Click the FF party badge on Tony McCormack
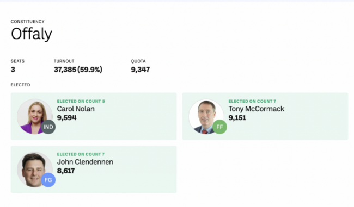This screenshot has width=354, height=207. click(x=219, y=127)
